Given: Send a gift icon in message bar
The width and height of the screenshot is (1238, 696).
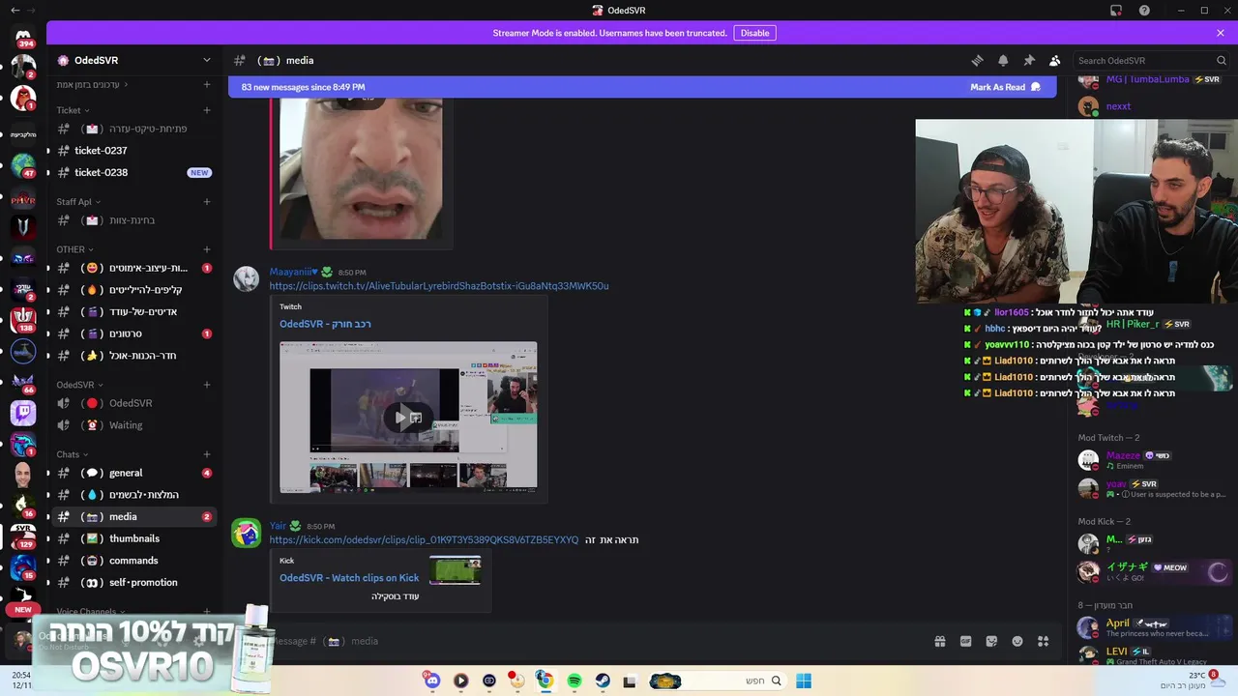Looking at the screenshot, I should 939,641.
